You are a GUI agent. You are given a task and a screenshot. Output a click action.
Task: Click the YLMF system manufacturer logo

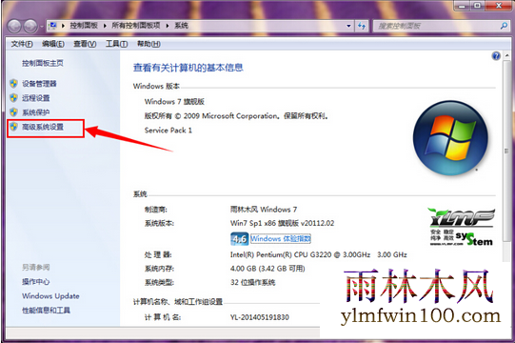click(x=461, y=227)
